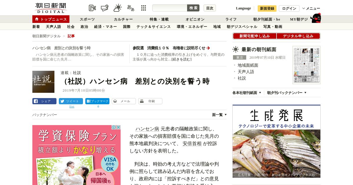The height and width of the screenshot is (185, 353).
Task: Open the カルチャー tab
Action: pyautogui.click(x=123, y=19)
